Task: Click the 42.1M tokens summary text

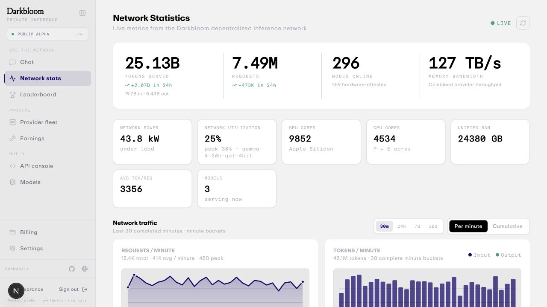Action: 388,258
